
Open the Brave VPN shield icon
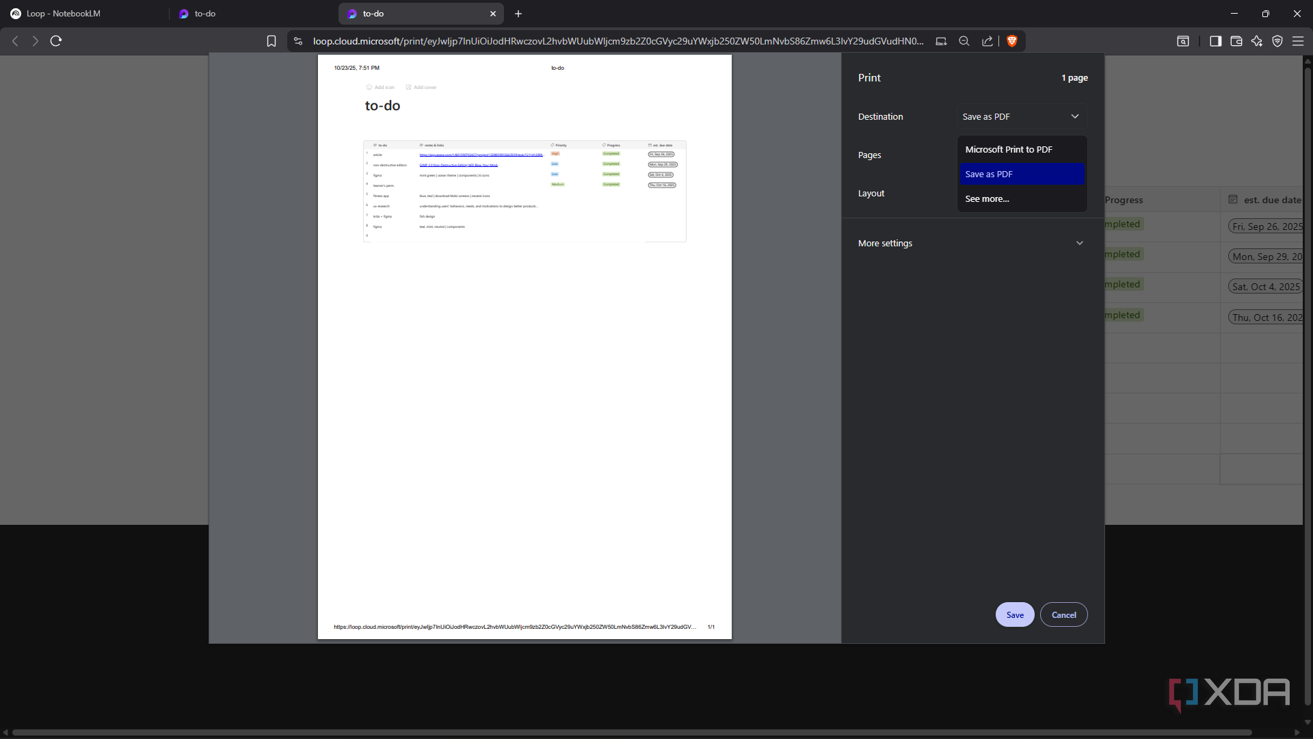coord(1277,41)
